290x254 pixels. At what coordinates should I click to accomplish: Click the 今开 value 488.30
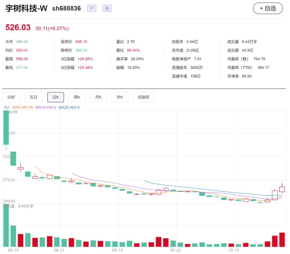point(22,42)
